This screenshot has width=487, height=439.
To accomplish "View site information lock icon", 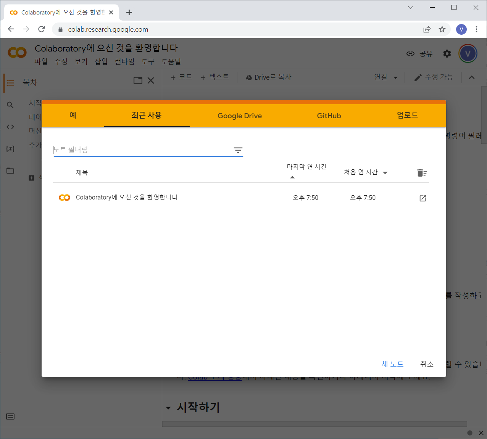I will [x=60, y=29].
